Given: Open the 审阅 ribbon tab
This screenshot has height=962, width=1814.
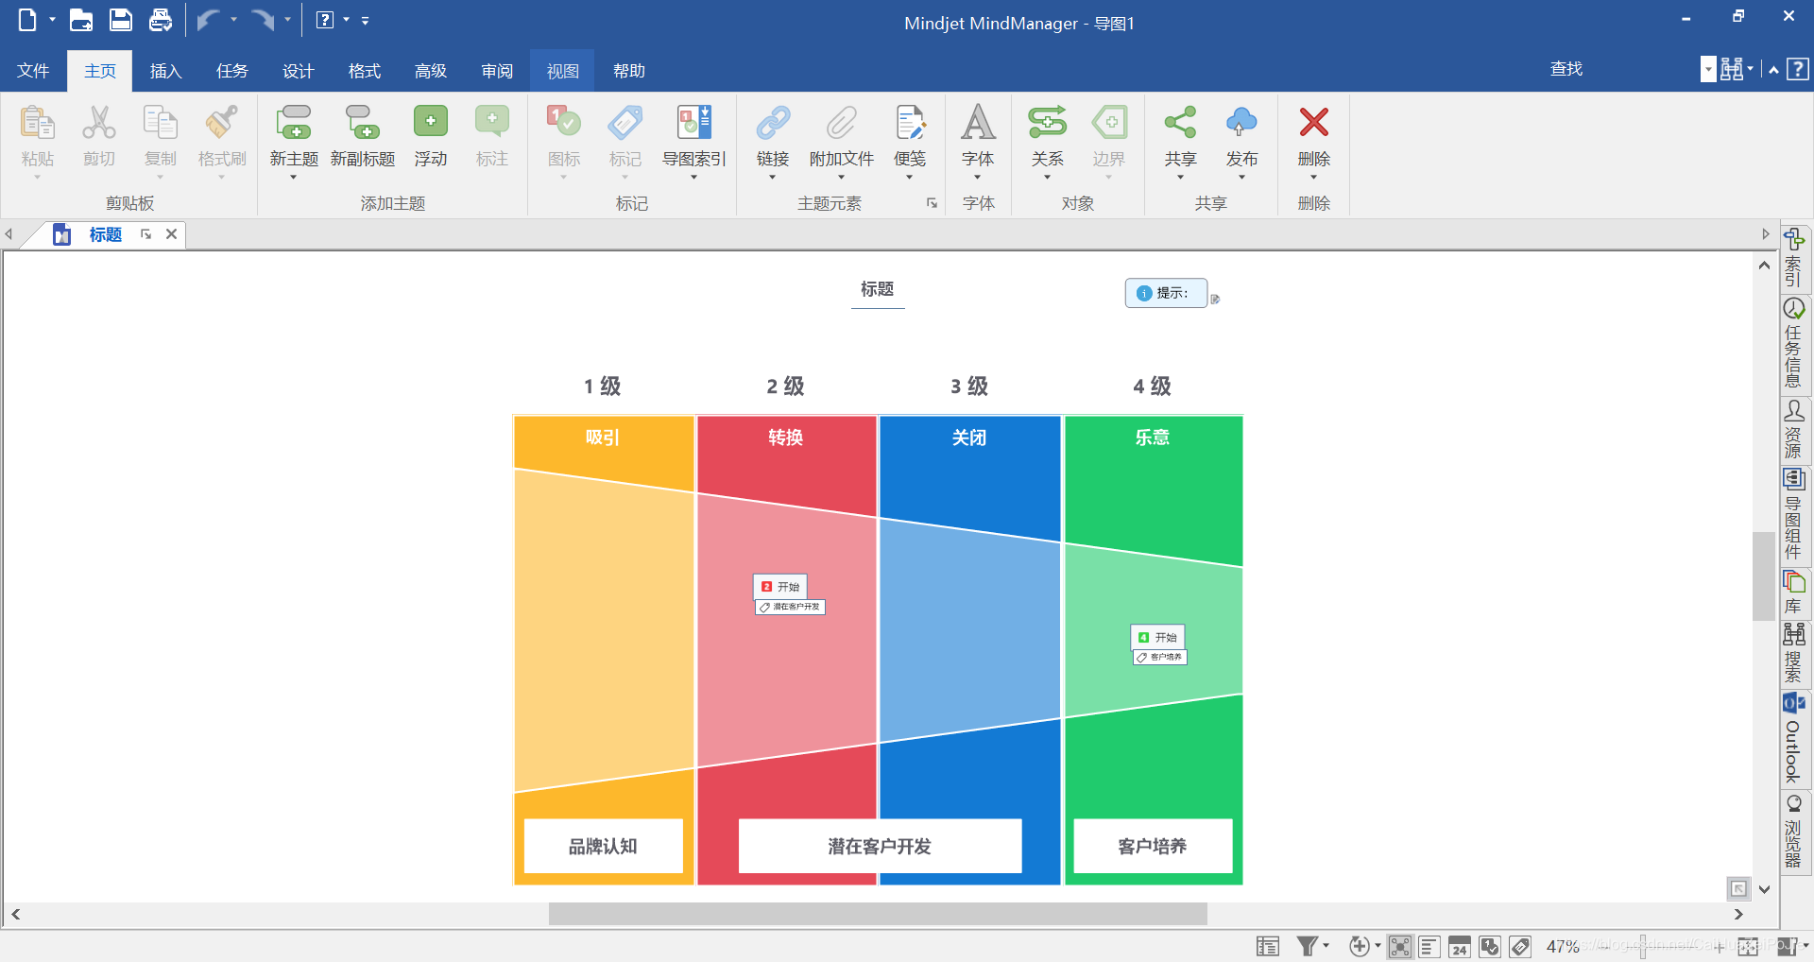Looking at the screenshot, I should click(496, 71).
